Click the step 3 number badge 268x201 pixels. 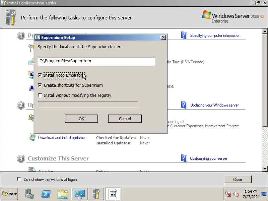click(x=21, y=158)
